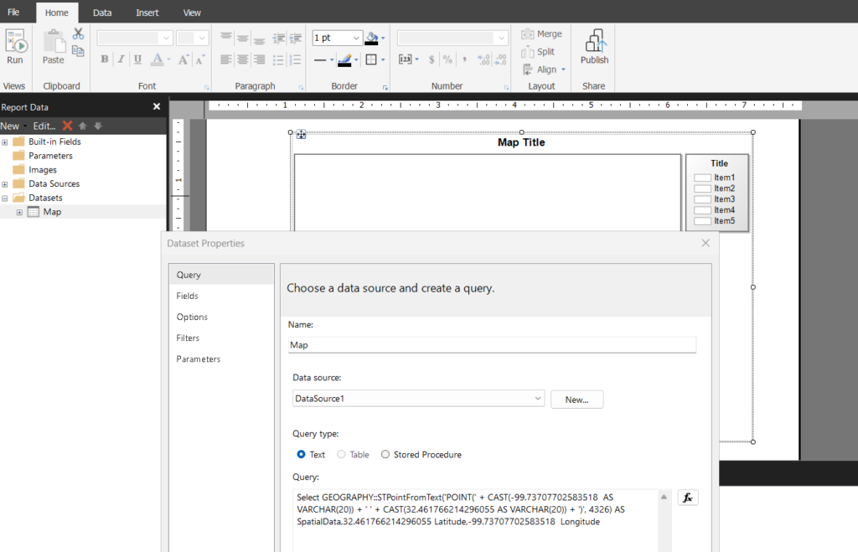858x552 pixels.
Task: Expand the Map dataset node
Action: pyautogui.click(x=19, y=212)
